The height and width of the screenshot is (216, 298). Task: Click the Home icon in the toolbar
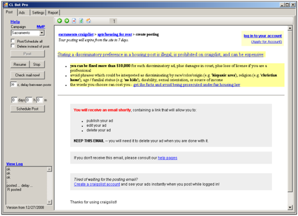pos(88,21)
